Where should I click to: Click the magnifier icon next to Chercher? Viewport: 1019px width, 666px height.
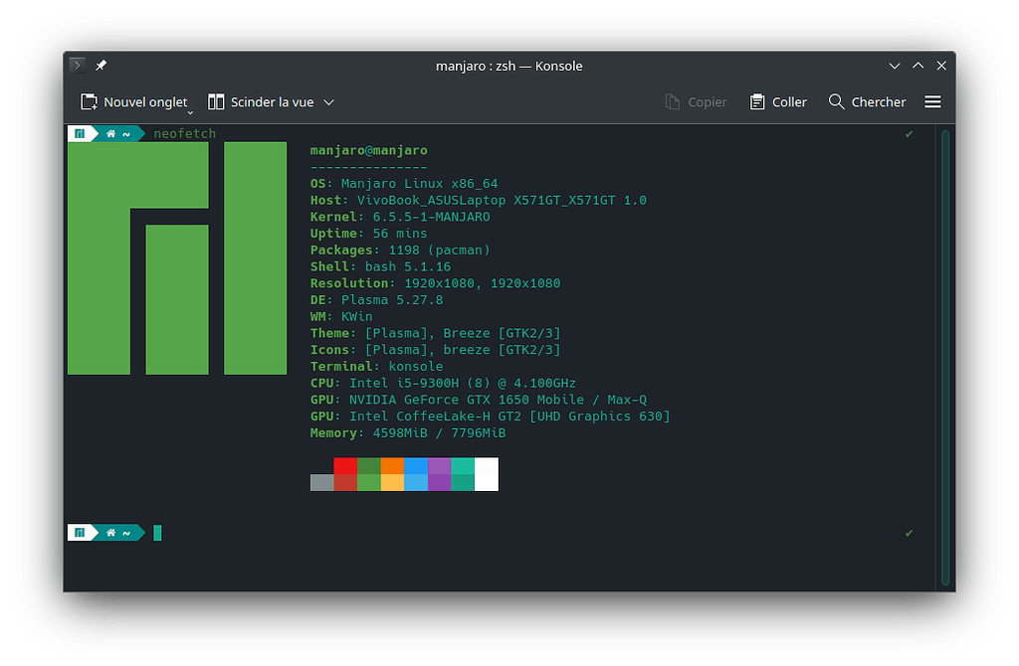click(x=838, y=101)
